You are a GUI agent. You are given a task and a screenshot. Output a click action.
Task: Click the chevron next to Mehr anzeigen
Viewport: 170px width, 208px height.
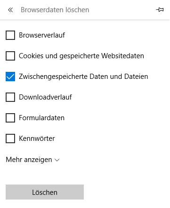tap(57, 160)
